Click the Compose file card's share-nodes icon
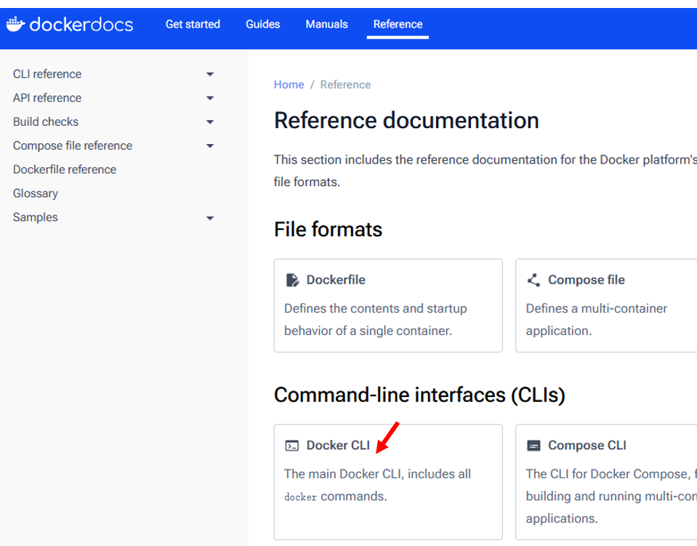This screenshot has width=697, height=546. pyautogui.click(x=533, y=280)
